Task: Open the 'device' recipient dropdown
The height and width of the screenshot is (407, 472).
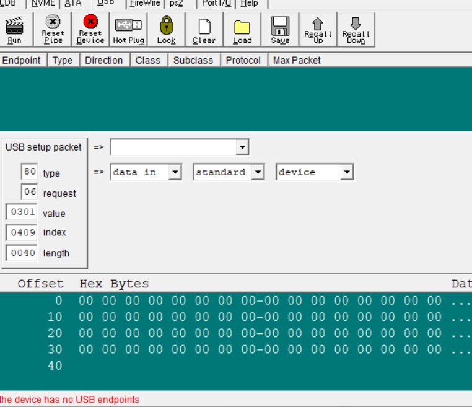Action: 346,172
